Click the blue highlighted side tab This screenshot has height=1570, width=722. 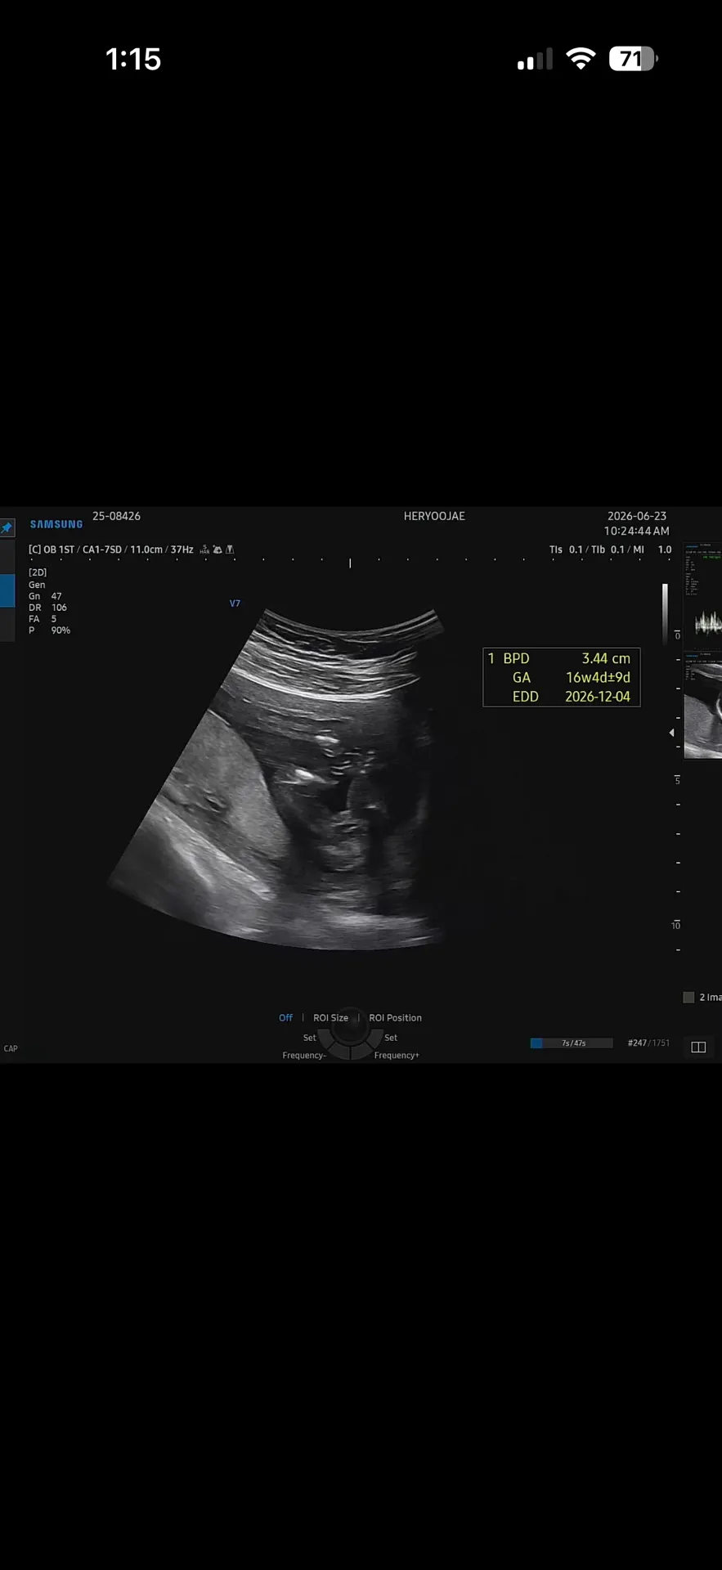7,590
